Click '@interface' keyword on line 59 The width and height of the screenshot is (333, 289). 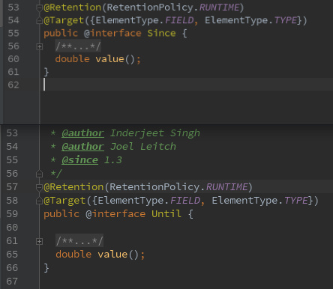coord(115,214)
